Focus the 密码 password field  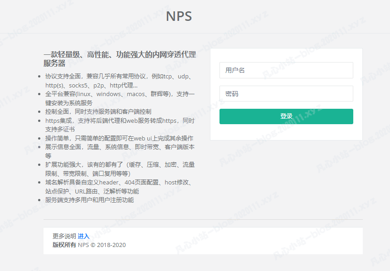(286, 94)
